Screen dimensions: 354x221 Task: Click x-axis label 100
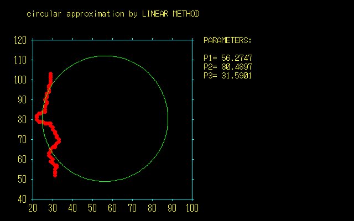coord(192,208)
